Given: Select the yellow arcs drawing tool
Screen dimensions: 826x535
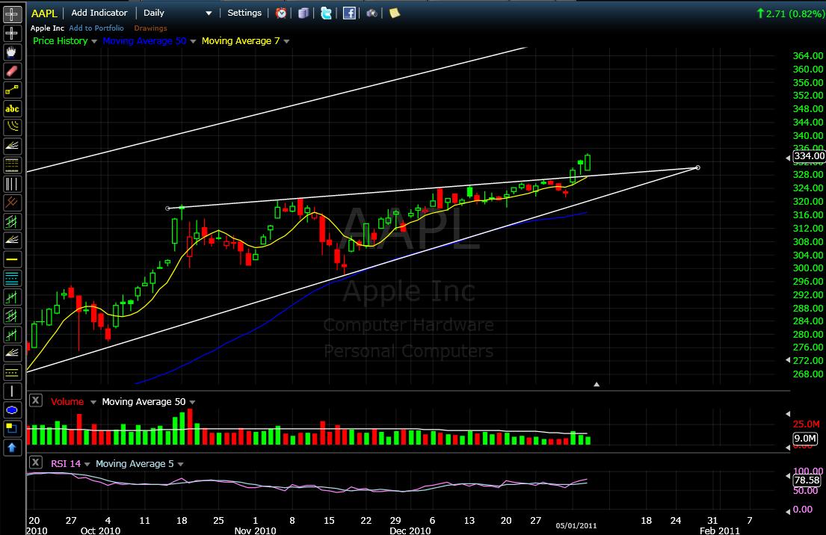Looking at the screenshot, I should tap(12, 127).
